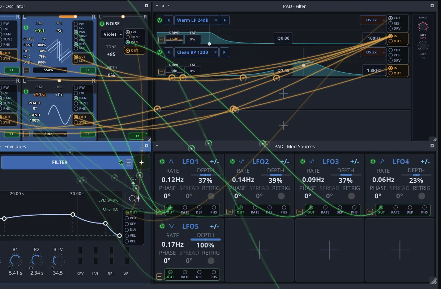This screenshot has width=441, height=289.
Task: Toggle power icon of the Sine oscillator
Action: point(26,91)
